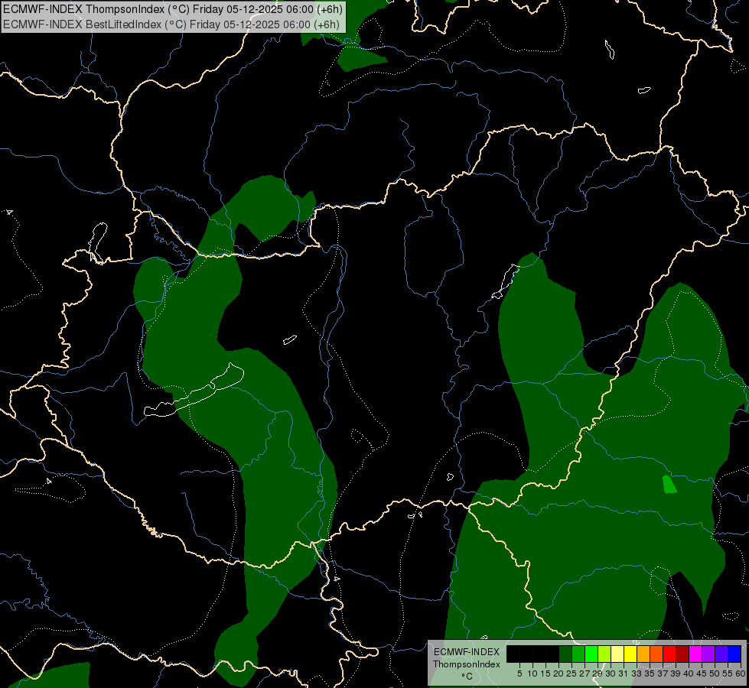Select the dark green 20–25 legend swatch

565,654
